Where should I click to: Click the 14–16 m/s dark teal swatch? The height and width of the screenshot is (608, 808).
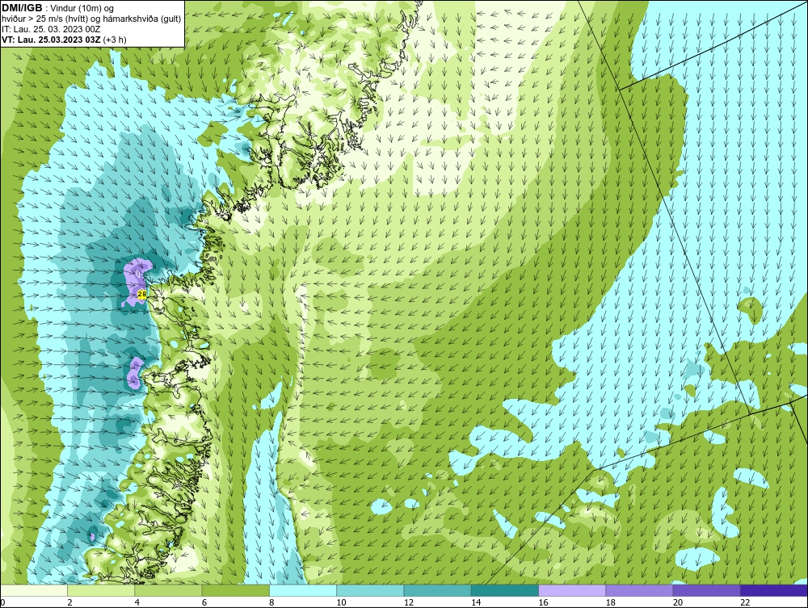click(505, 590)
